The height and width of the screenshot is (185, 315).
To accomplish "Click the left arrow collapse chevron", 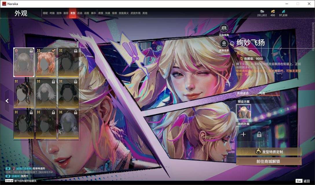I will tap(7, 101).
